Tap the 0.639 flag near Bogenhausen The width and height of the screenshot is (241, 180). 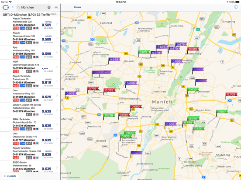(193, 90)
